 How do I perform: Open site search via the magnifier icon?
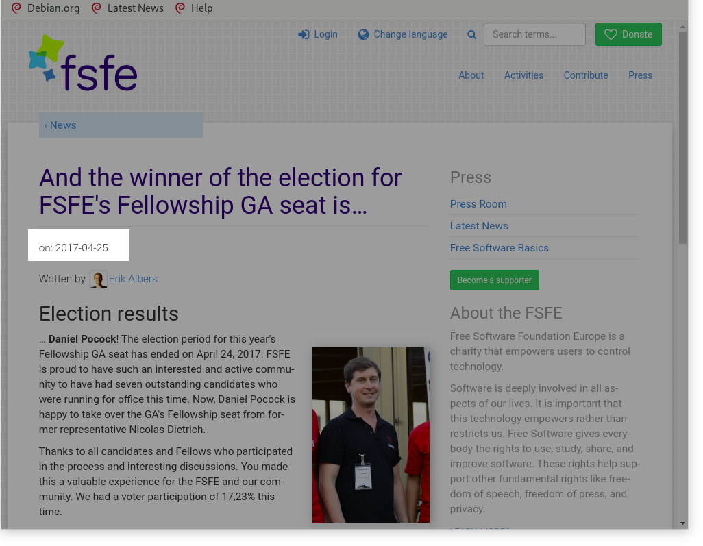471,34
